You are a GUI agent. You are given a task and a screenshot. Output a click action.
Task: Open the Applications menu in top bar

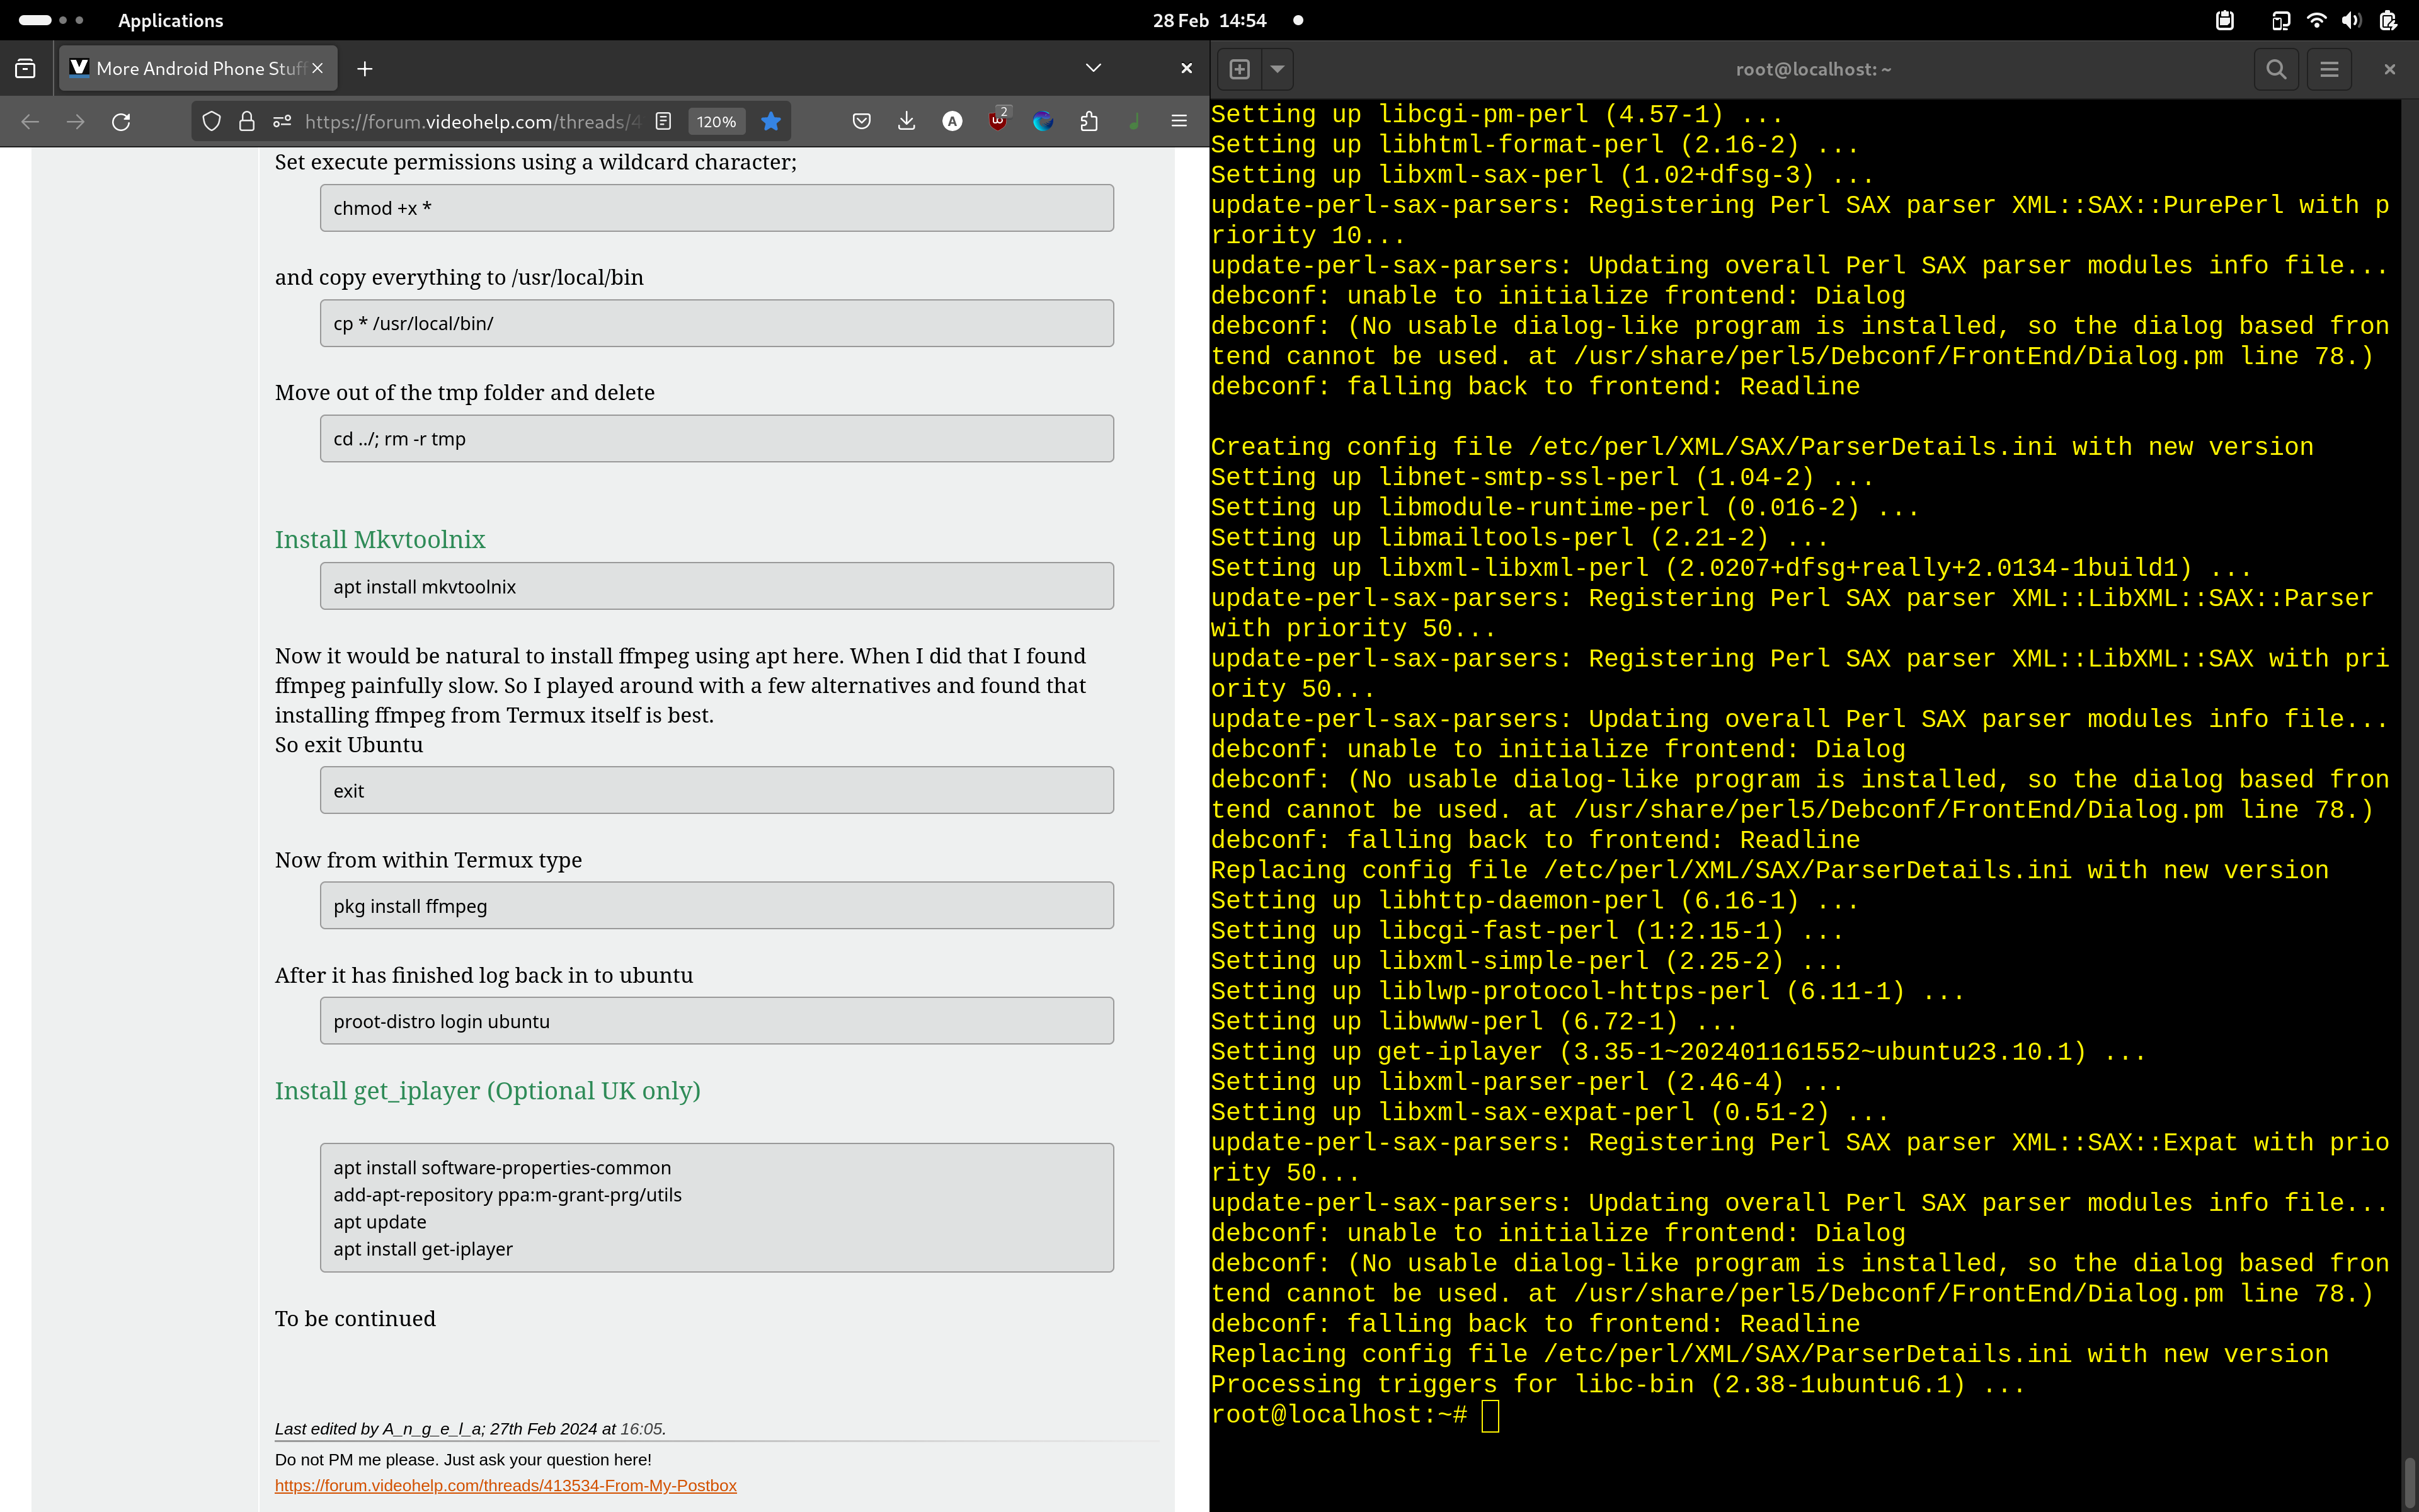pos(170,20)
